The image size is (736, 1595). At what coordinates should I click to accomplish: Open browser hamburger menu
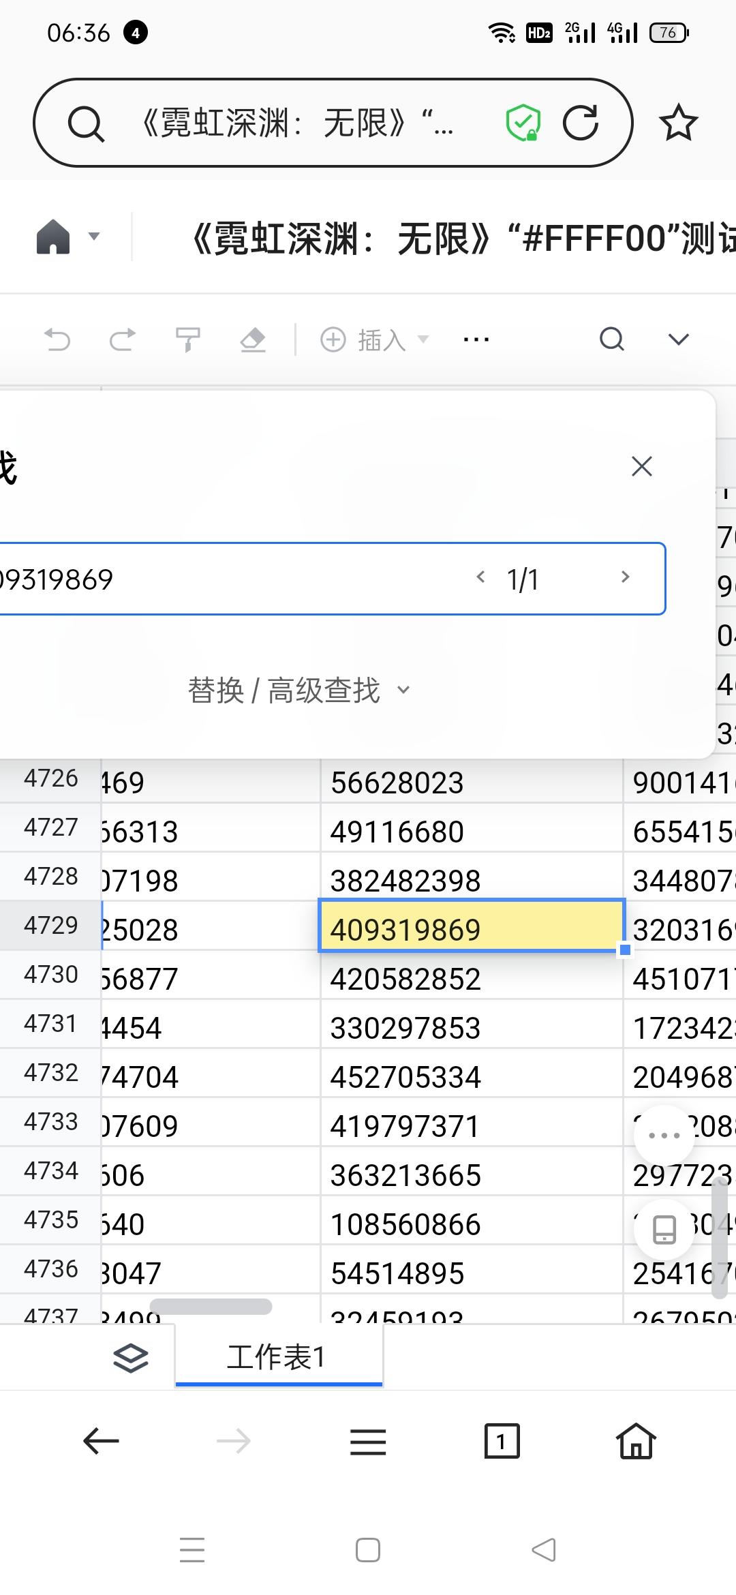[x=368, y=1442]
